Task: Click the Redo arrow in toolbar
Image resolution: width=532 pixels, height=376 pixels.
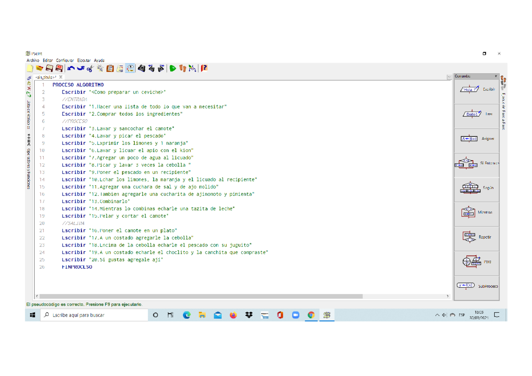Action: pyautogui.click(x=80, y=68)
